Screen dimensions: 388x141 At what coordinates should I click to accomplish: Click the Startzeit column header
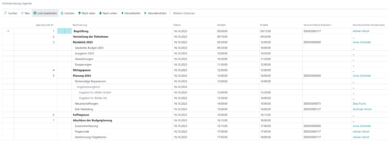tap(221, 25)
